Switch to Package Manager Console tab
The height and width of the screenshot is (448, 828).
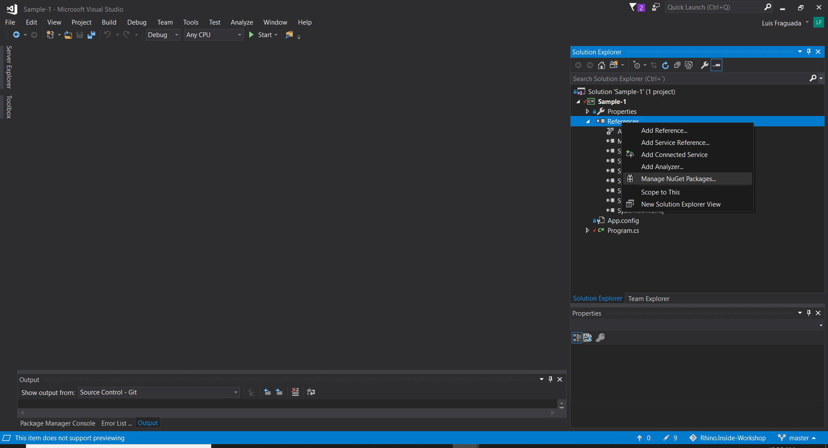tap(58, 423)
